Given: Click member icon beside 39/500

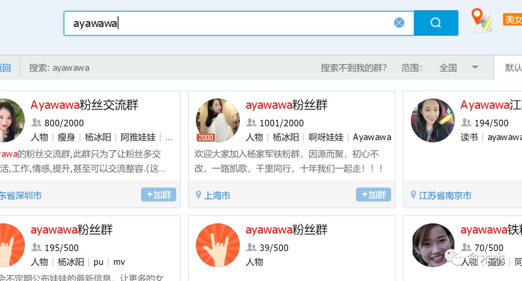Looking at the screenshot, I should 251,247.
